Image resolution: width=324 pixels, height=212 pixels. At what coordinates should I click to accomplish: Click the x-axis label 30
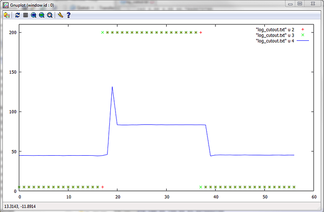[x=167, y=197]
